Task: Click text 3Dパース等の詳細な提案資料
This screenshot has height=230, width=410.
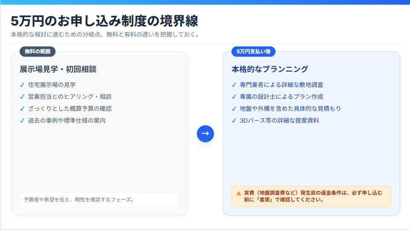Action: click(279, 121)
